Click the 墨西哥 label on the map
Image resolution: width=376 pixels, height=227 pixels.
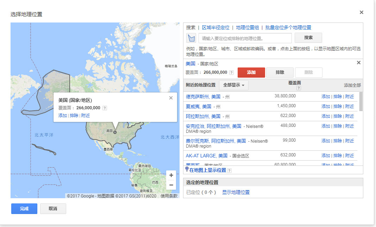108,149
